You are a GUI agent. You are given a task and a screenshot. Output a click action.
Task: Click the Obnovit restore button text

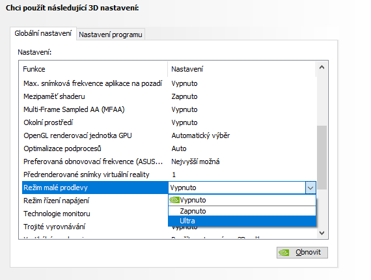(x=308, y=252)
